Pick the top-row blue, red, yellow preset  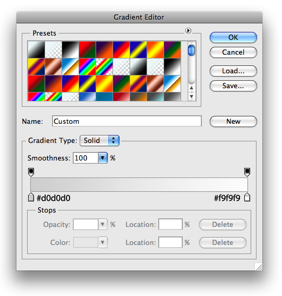(121, 49)
